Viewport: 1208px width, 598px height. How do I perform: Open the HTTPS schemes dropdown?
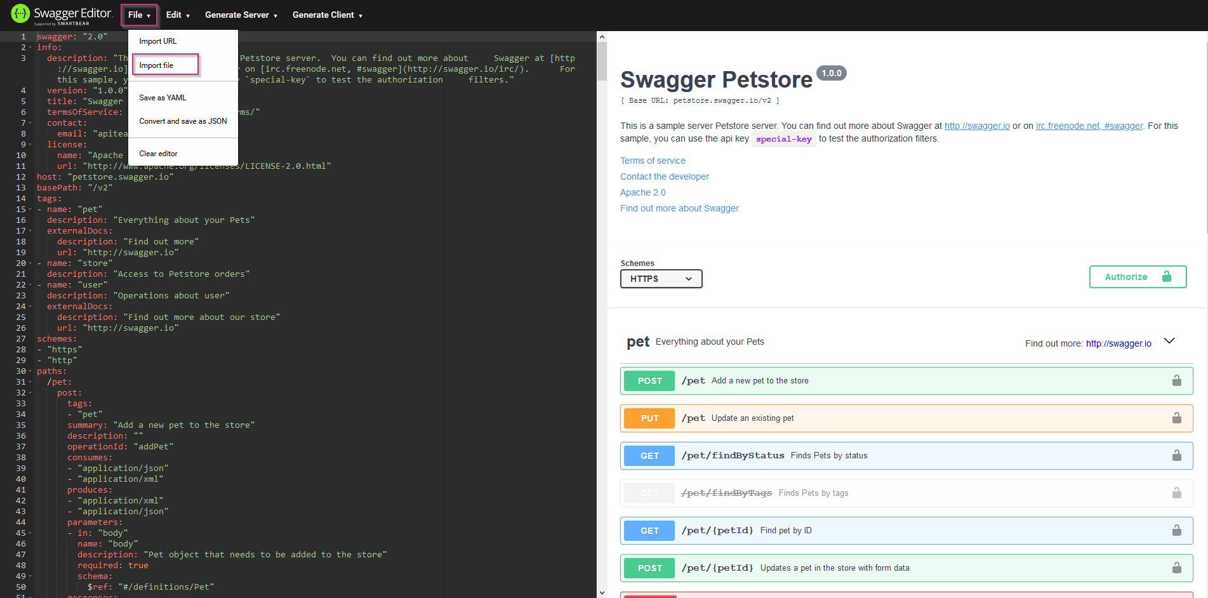[x=661, y=279]
